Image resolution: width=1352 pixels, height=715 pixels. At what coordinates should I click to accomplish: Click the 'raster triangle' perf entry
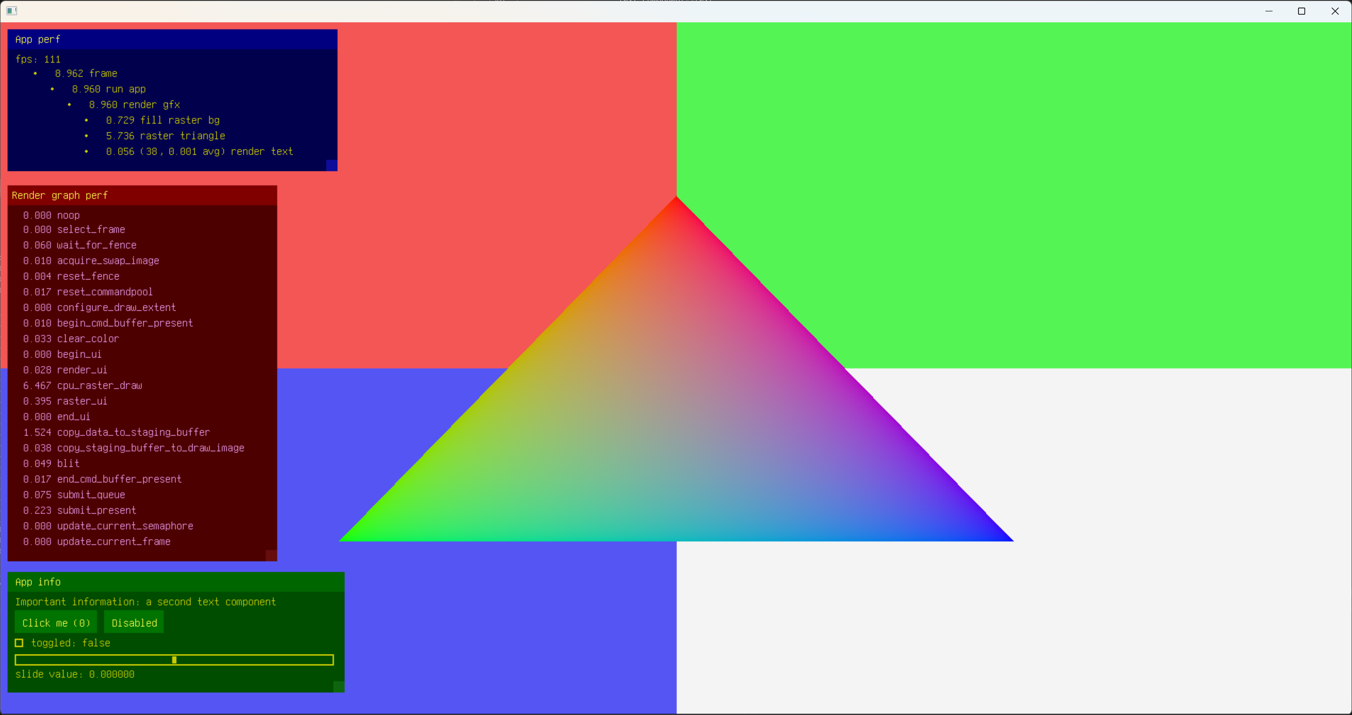(x=165, y=136)
